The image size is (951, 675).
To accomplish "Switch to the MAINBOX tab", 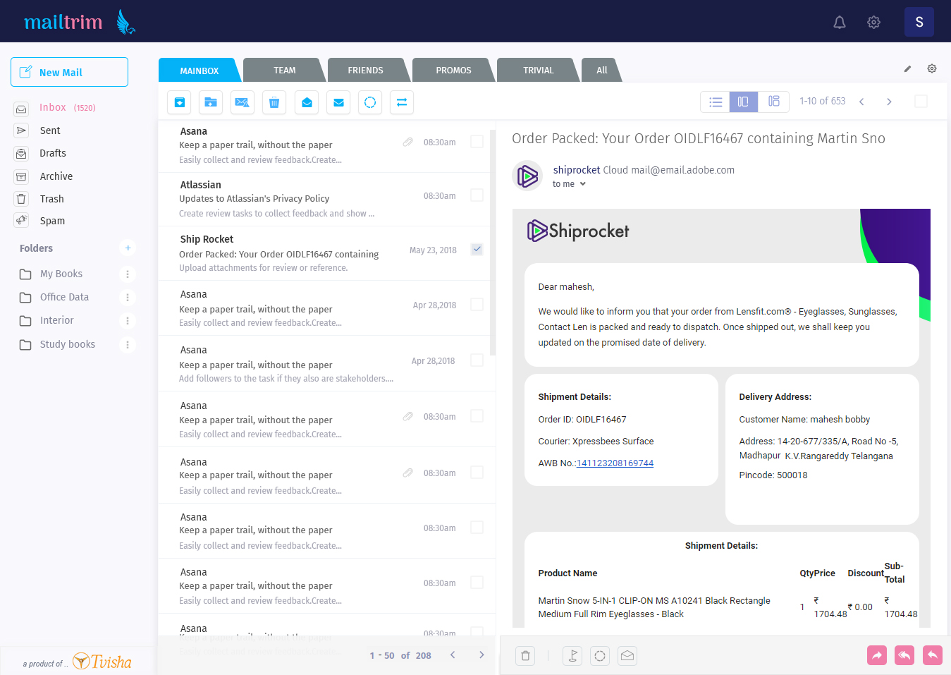I will (200, 71).
